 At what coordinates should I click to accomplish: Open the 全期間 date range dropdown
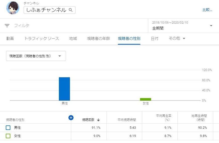(183, 26)
